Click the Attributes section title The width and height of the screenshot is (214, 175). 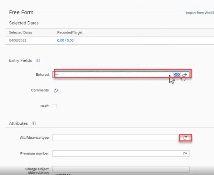pos(19,123)
